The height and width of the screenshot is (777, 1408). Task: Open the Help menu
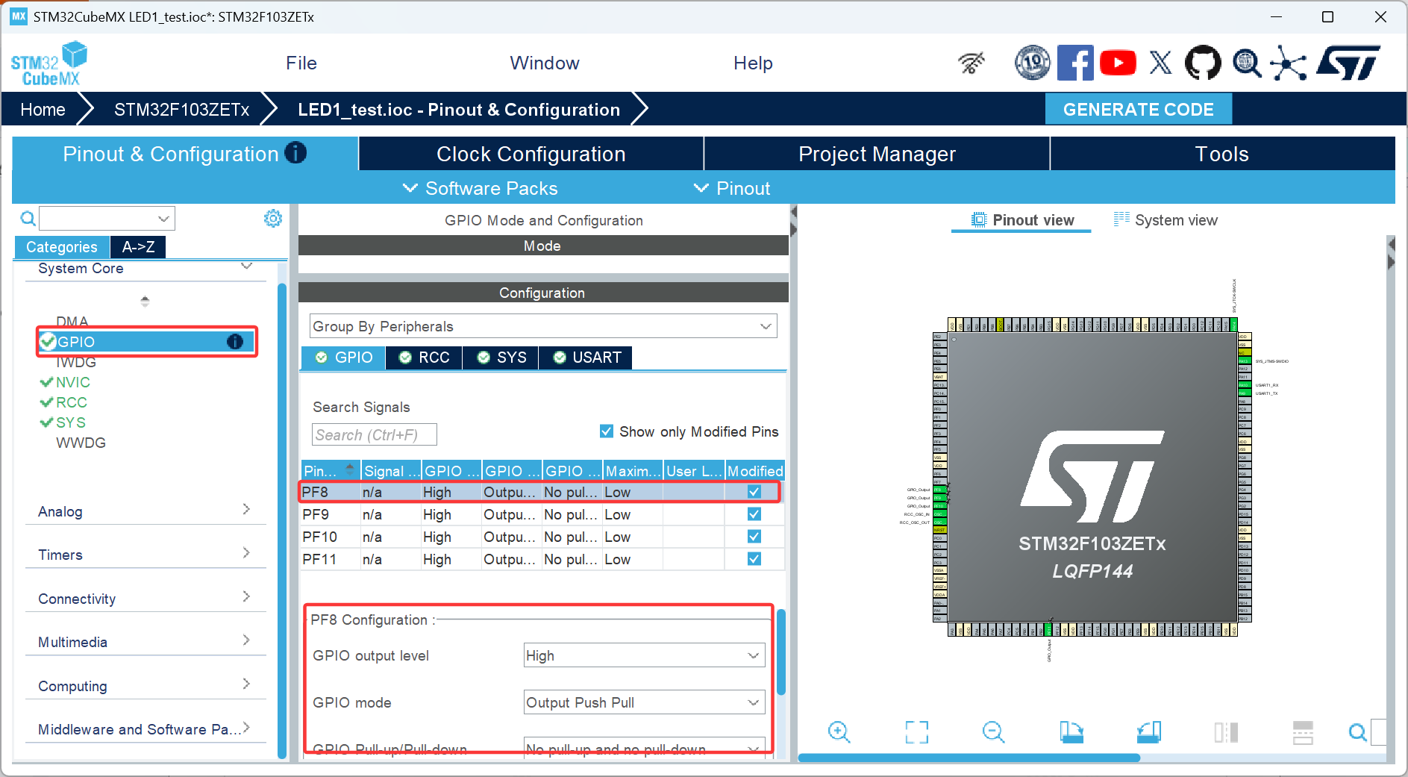tap(753, 63)
